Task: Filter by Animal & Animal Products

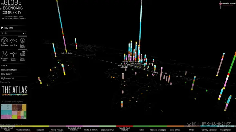Action: click(7, 129)
